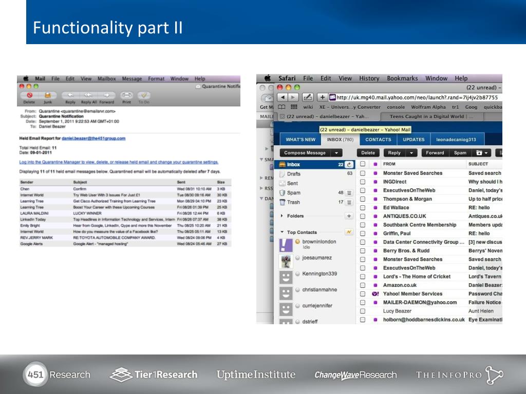
Task: Click the To Do checkmark icon in Mail
Action: pos(144,95)
